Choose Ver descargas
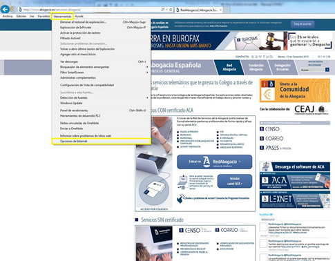 pos(102,61)
